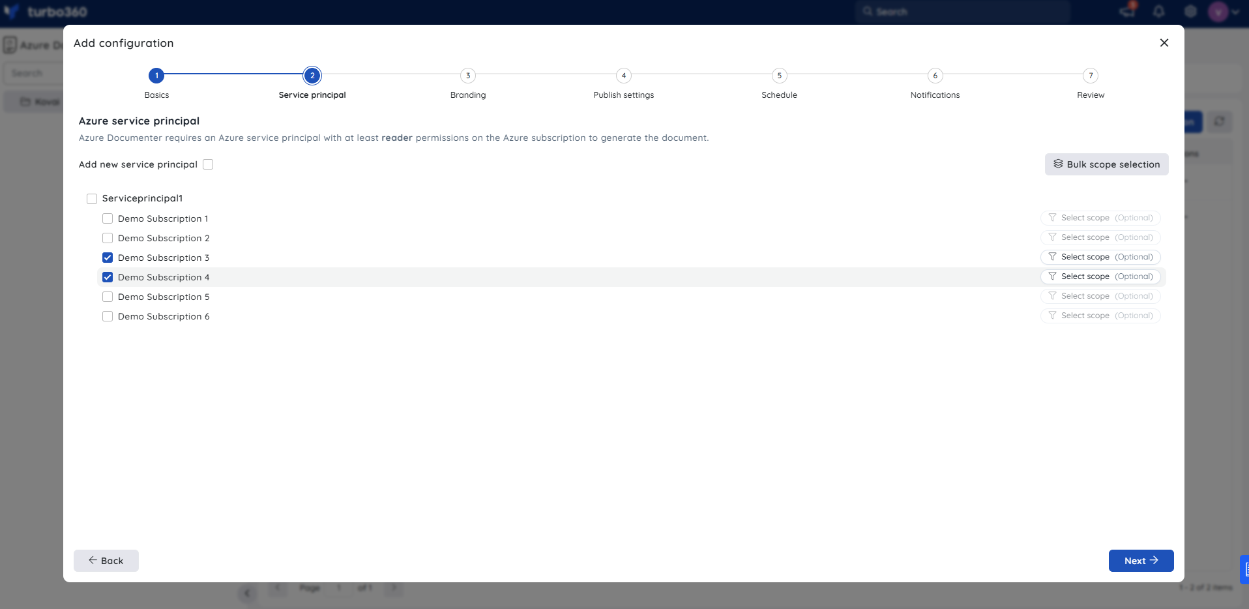This screenshot has width=1249, height=609.
Task: Open step 6 Notifications
Action: [x=935, y=76]
